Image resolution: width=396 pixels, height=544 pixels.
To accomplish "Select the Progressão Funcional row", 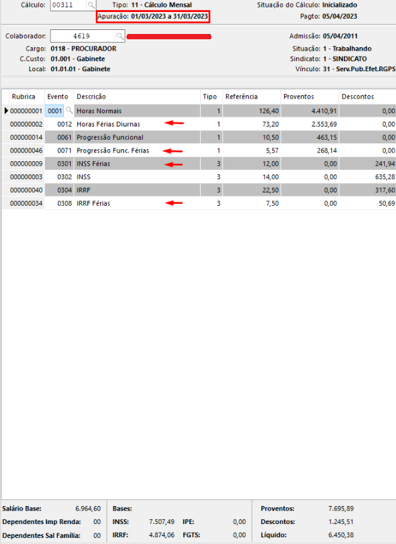I will tap(199, 137).
